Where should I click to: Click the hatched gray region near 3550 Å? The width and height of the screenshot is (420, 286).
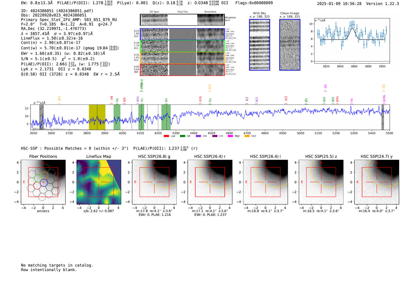click(41, 117)
